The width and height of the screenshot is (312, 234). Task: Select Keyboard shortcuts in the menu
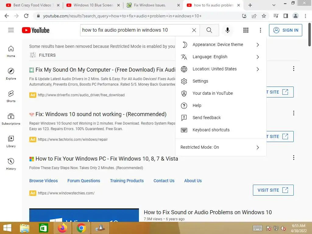(x=221, y=130)
